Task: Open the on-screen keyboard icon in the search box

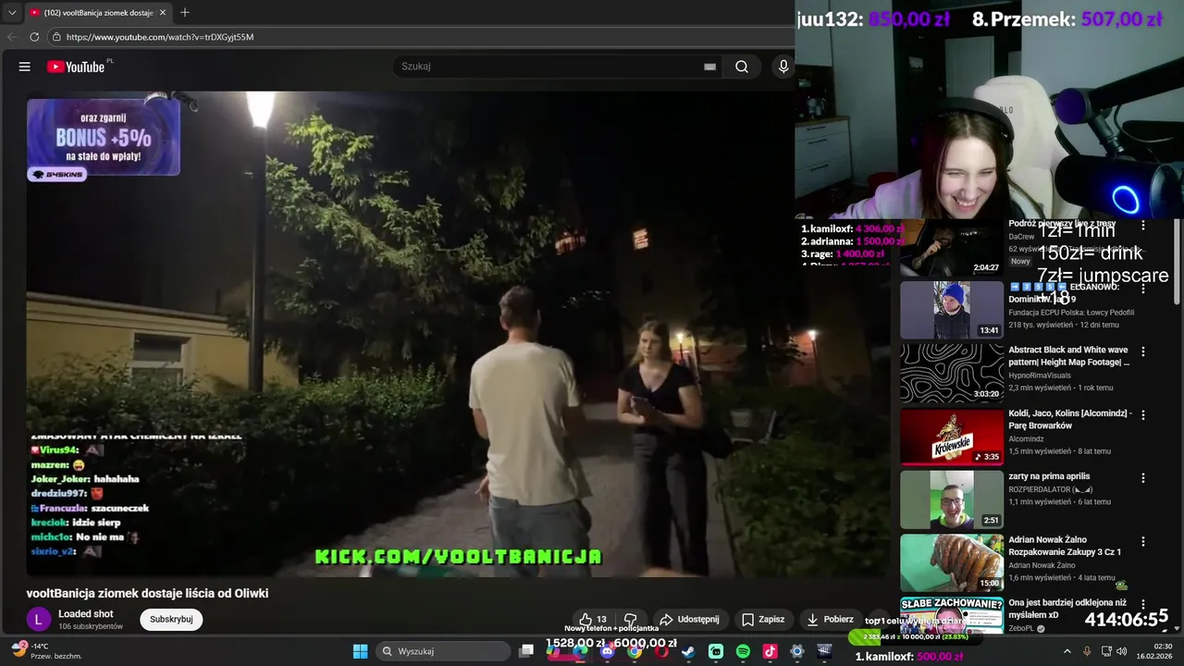Action: 709,67
